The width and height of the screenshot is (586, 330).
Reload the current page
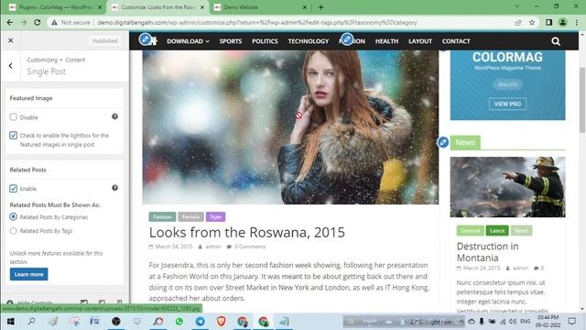point(38,22)
